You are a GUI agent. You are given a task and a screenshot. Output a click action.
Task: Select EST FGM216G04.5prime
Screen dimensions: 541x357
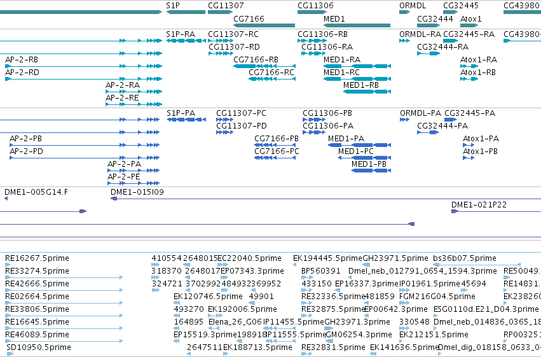pyautogui.click(x=437, y=297)
